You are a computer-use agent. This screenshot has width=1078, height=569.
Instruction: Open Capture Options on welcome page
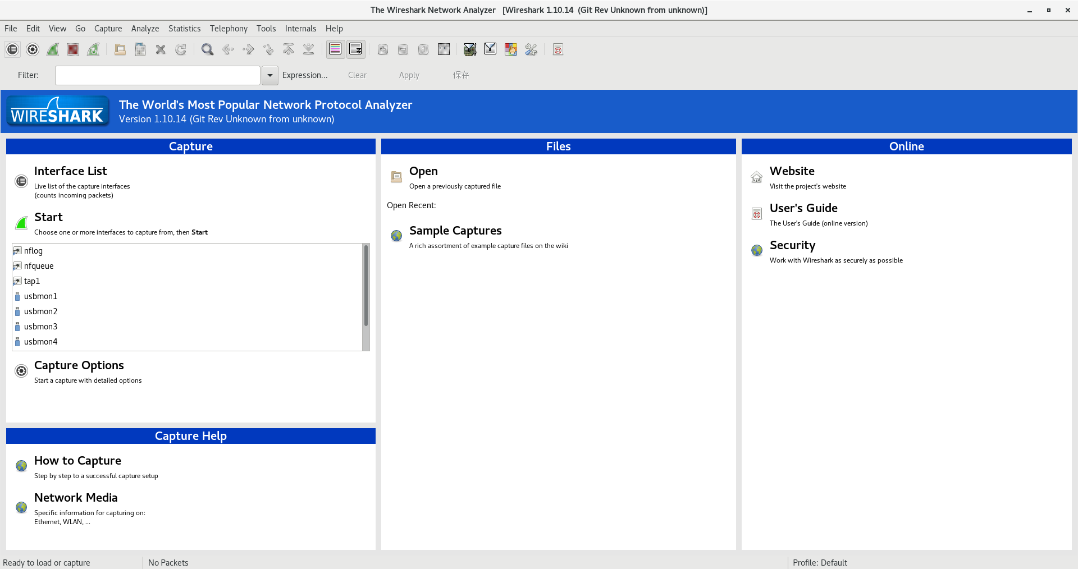79,365
